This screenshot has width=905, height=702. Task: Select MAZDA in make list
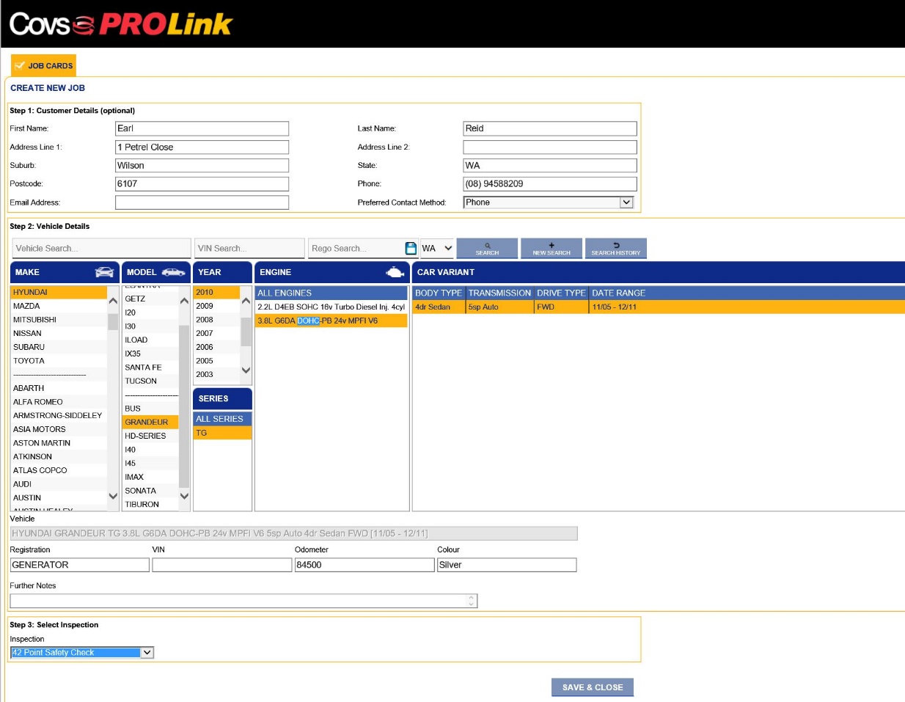[x=59, y=306]
